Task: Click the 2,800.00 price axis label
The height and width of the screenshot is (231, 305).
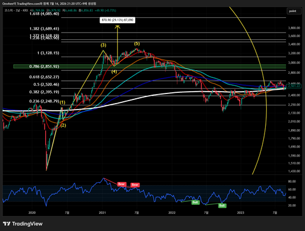Action: click(x=294, y=73)
